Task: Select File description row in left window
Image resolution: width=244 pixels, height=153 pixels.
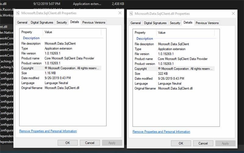Action: pyautogui.click(x=61, y=43)
